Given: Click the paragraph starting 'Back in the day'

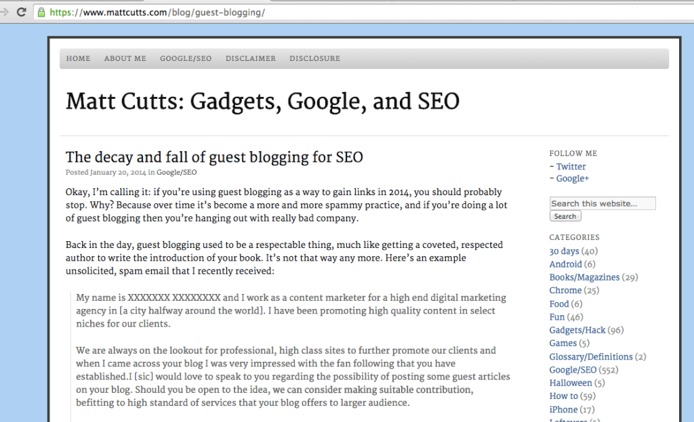Looking at the screenshot, I should [284, 258].
